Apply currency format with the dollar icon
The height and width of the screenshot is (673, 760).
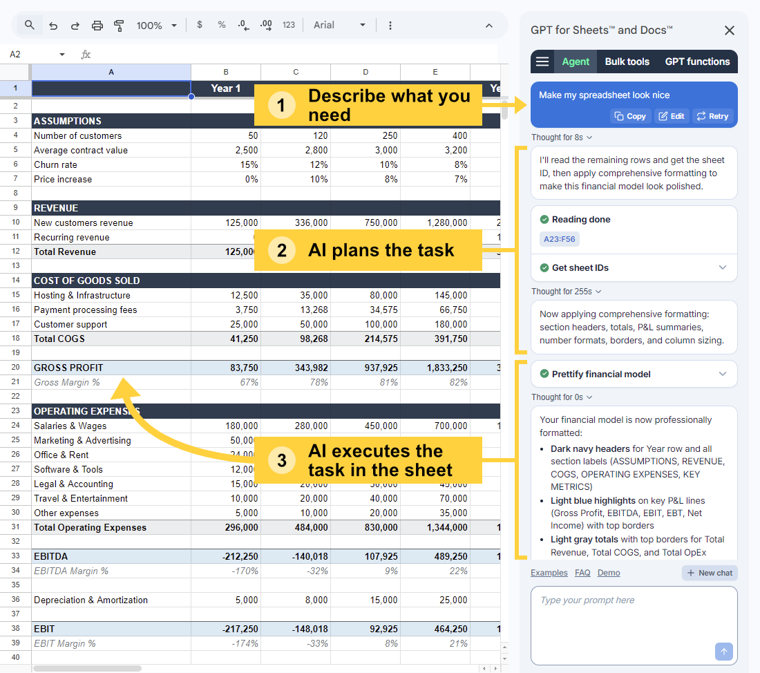(x=200, y=25)
